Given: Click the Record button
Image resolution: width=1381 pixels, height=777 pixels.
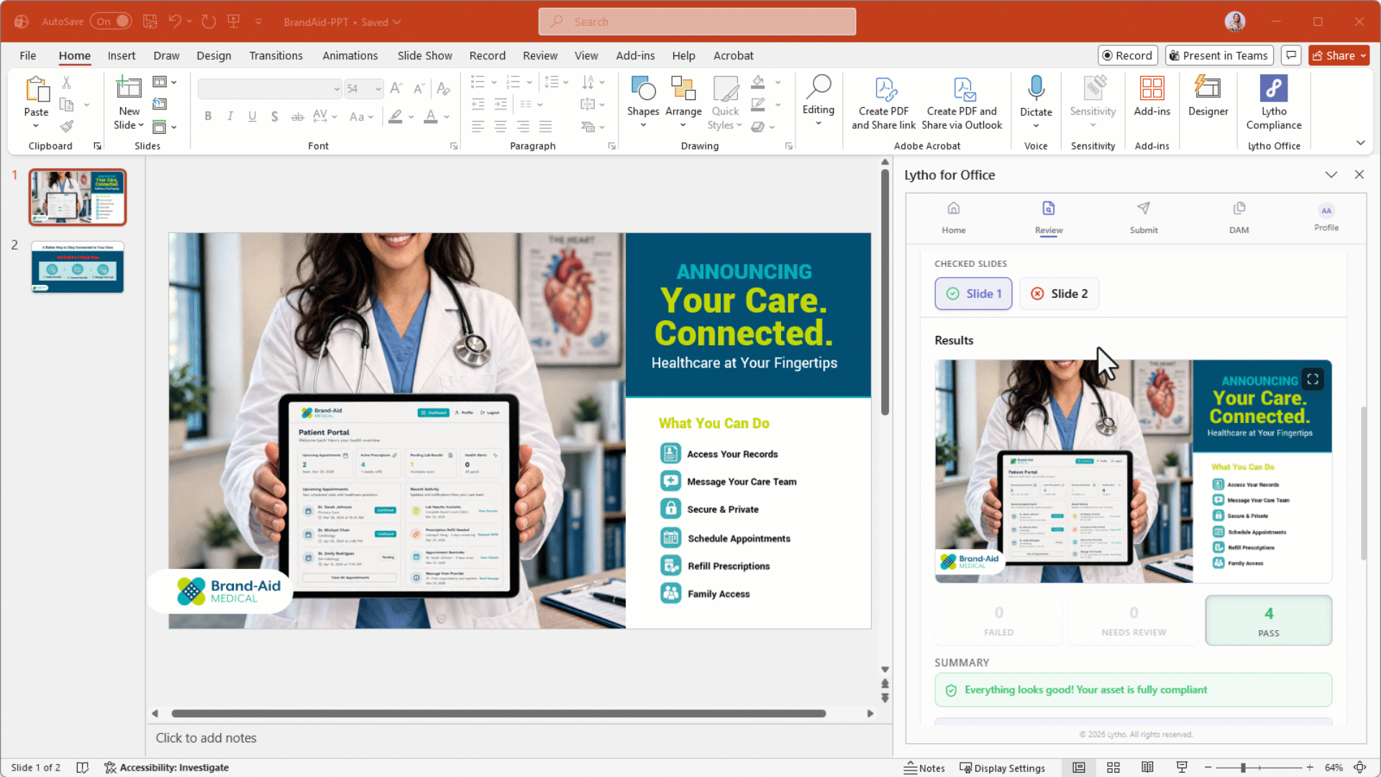Looking at the screenshot, I should click(1128, 55).
